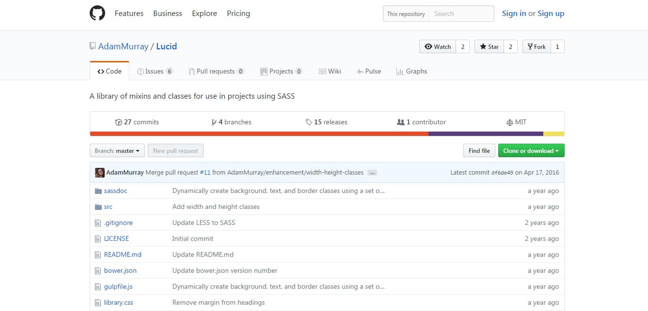This screenshot has width=648, height=311.
Task: Click the Watch button
Action: coord(438,46)
